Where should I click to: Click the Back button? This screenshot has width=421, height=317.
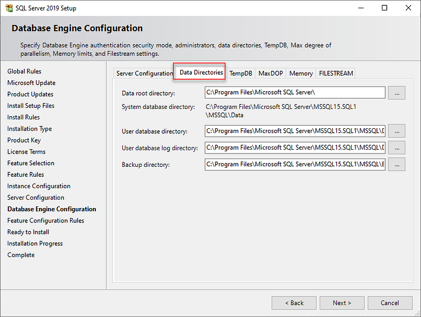294,303
